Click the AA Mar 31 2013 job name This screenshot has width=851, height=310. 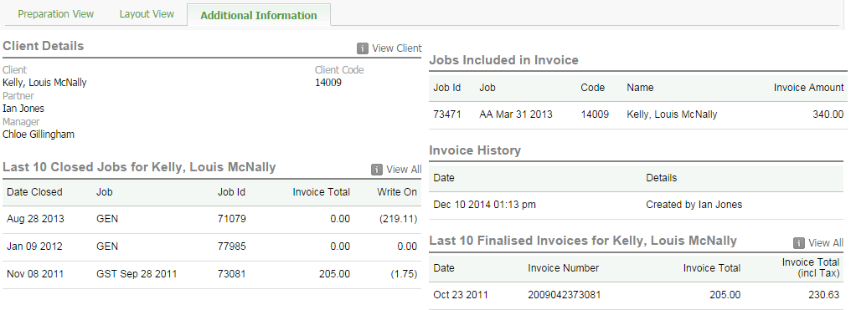click(516, 114)
